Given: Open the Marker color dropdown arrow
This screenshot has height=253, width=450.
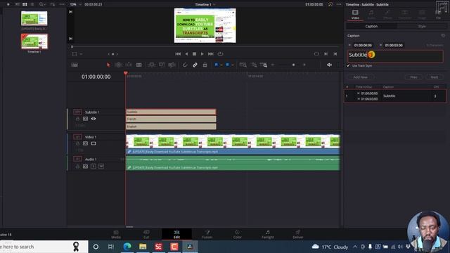Looking at the screenshot, I should (x=233, y=65).
